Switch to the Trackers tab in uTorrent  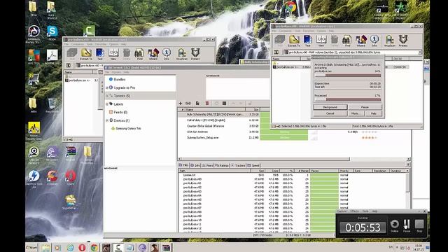point(238,165)
